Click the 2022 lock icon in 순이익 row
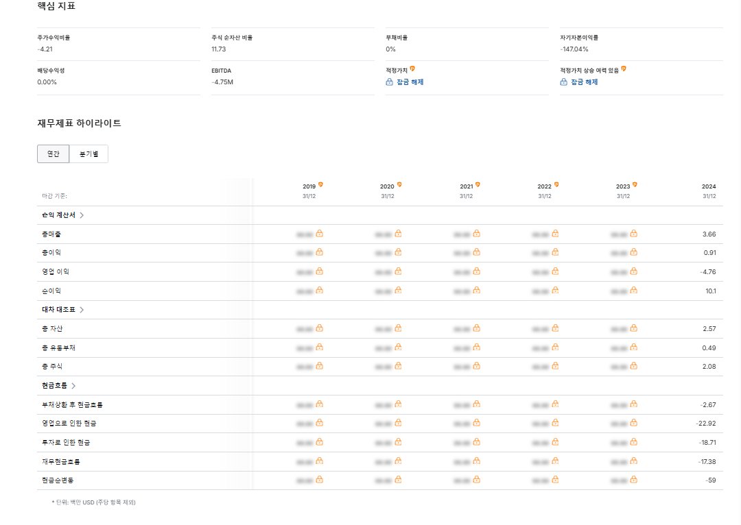The height and width of the screenshot is (525, 741). pos(555,290)
